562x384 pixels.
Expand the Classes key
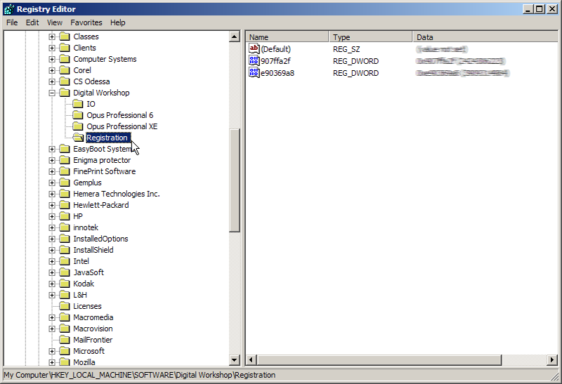[52, 37]
